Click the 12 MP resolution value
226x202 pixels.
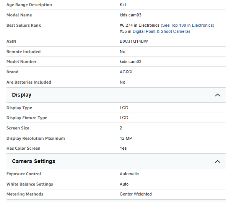pyautogui.click(x=126, y=138)
